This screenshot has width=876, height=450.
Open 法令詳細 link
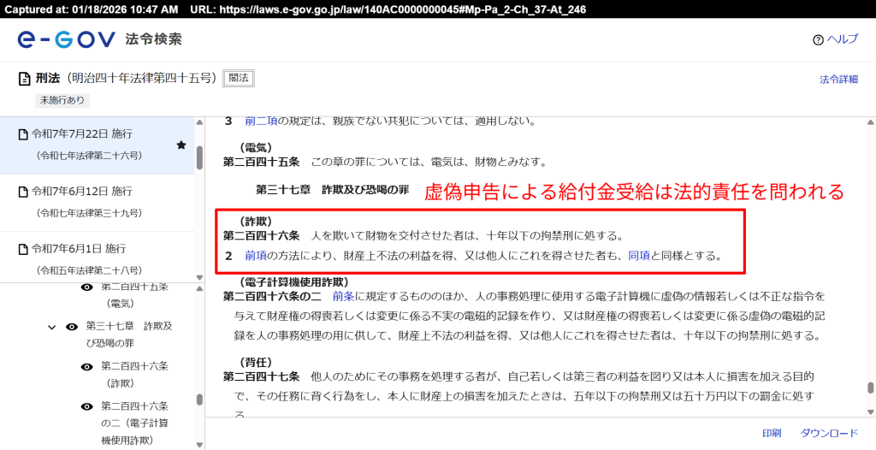tap(838, 79)
